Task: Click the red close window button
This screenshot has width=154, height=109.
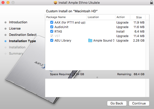Action: click(3, 3)
